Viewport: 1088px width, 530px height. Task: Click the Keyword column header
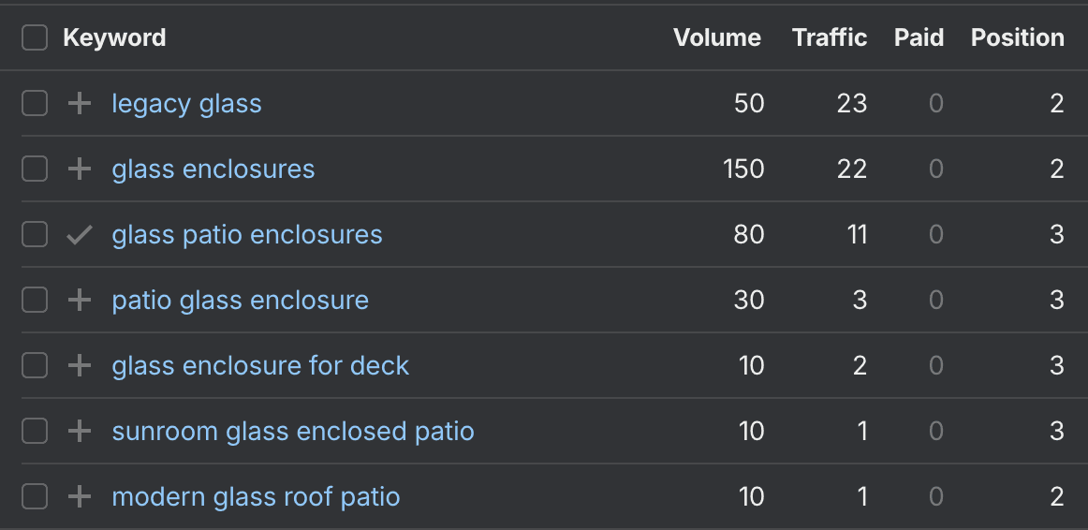pyautogui.click(x=114, y=37)
